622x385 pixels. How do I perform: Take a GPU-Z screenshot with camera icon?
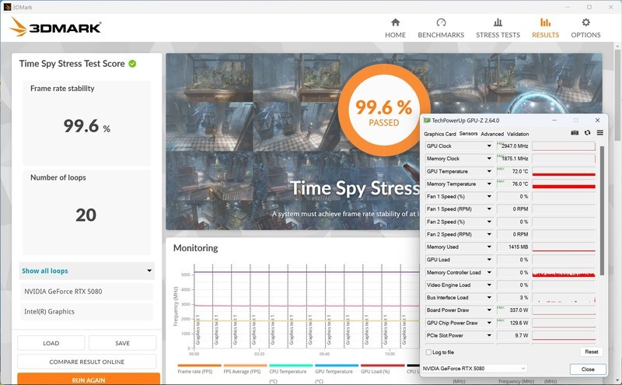pyautogui.click(x=575, y=134)
